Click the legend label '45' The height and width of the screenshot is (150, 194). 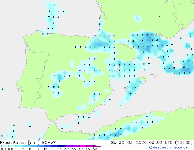coord(88,149)
